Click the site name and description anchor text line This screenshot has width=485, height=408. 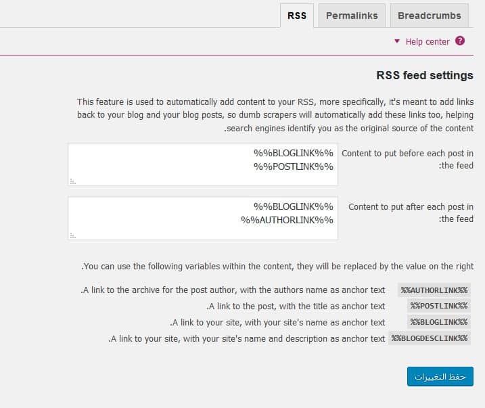pos(246,339)
